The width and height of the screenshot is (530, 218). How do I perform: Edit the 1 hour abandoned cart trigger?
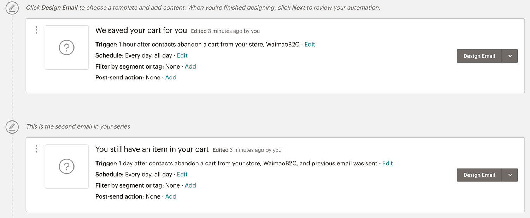click(x=310, y=44)
